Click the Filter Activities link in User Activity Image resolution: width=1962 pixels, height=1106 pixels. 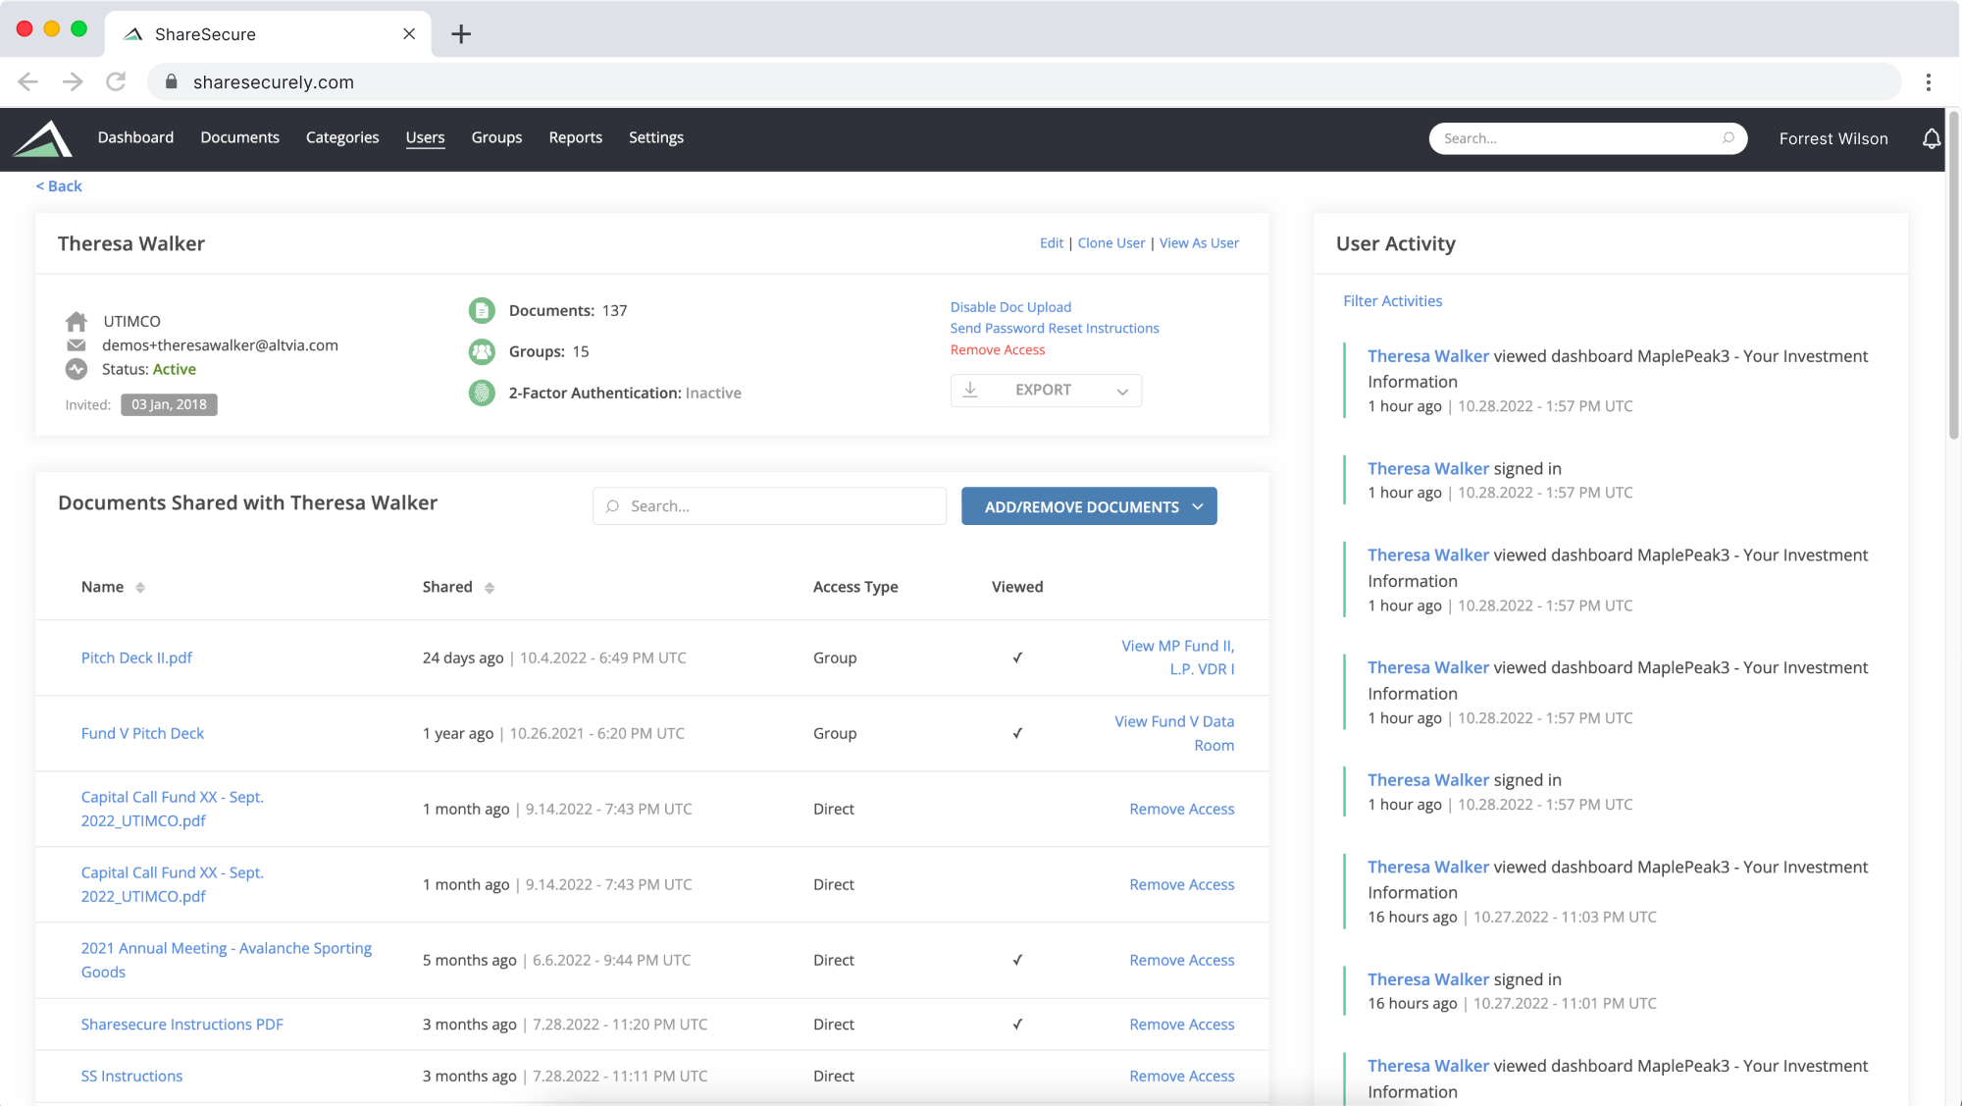[x=1392, y=299]
